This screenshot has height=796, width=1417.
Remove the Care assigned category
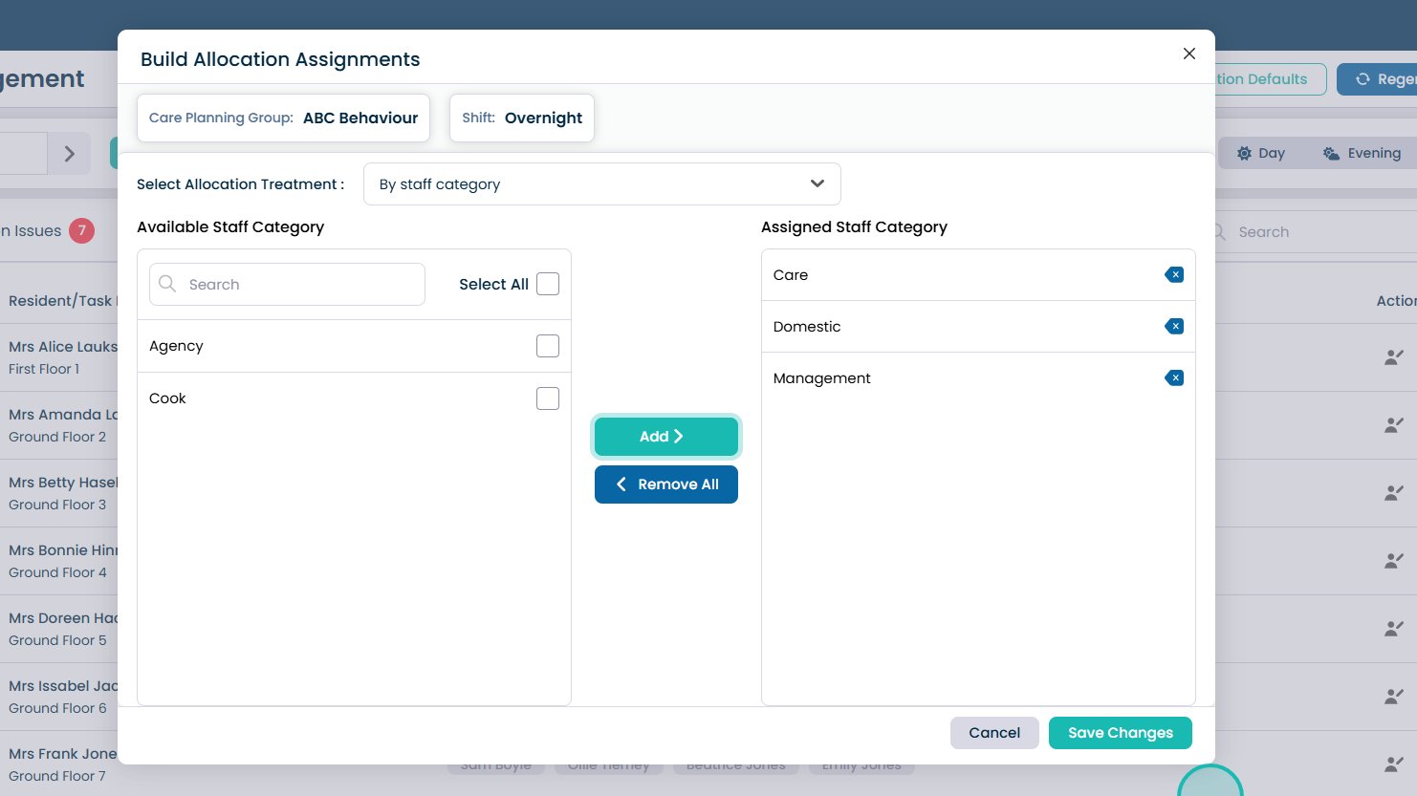tap(1174, 275)
